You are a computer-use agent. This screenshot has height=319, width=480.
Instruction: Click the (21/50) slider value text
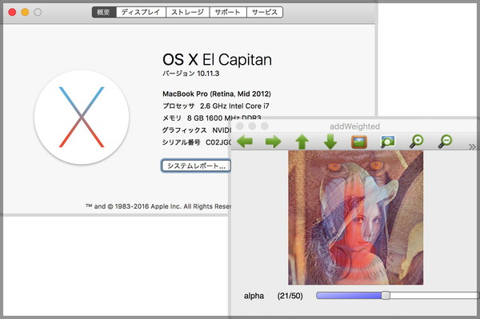coord(290,296)
